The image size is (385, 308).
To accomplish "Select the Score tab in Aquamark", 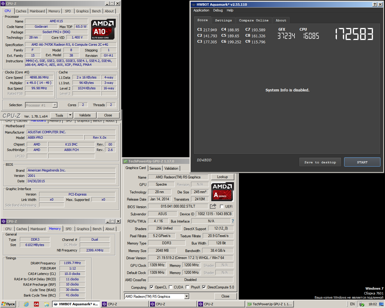I will pos(202,20).
